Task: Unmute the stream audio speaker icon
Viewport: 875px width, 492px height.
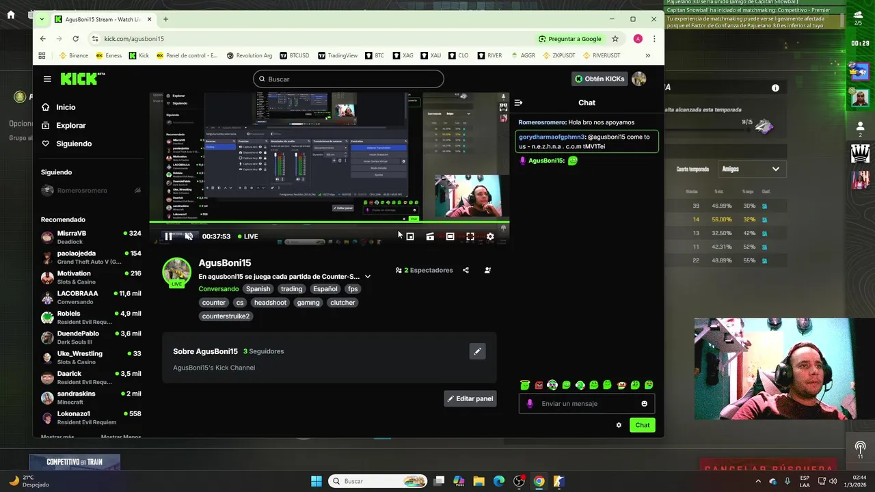Action: click(189, 236)
